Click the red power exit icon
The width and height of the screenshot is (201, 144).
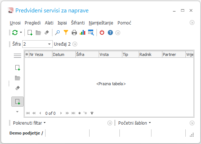click(102, 33)
